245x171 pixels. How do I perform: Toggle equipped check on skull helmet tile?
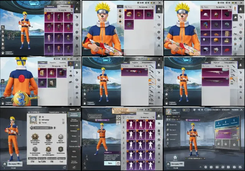pyautogui.click(x=126, y=10)
